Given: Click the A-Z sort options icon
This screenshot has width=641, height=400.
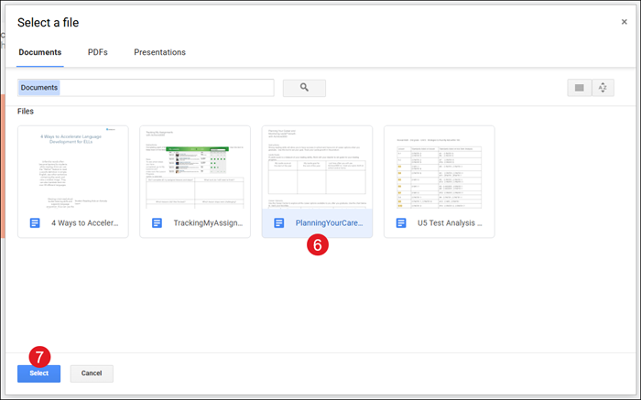Looking at the screenshot, I should pyautogui.click(x=603, y=88).
